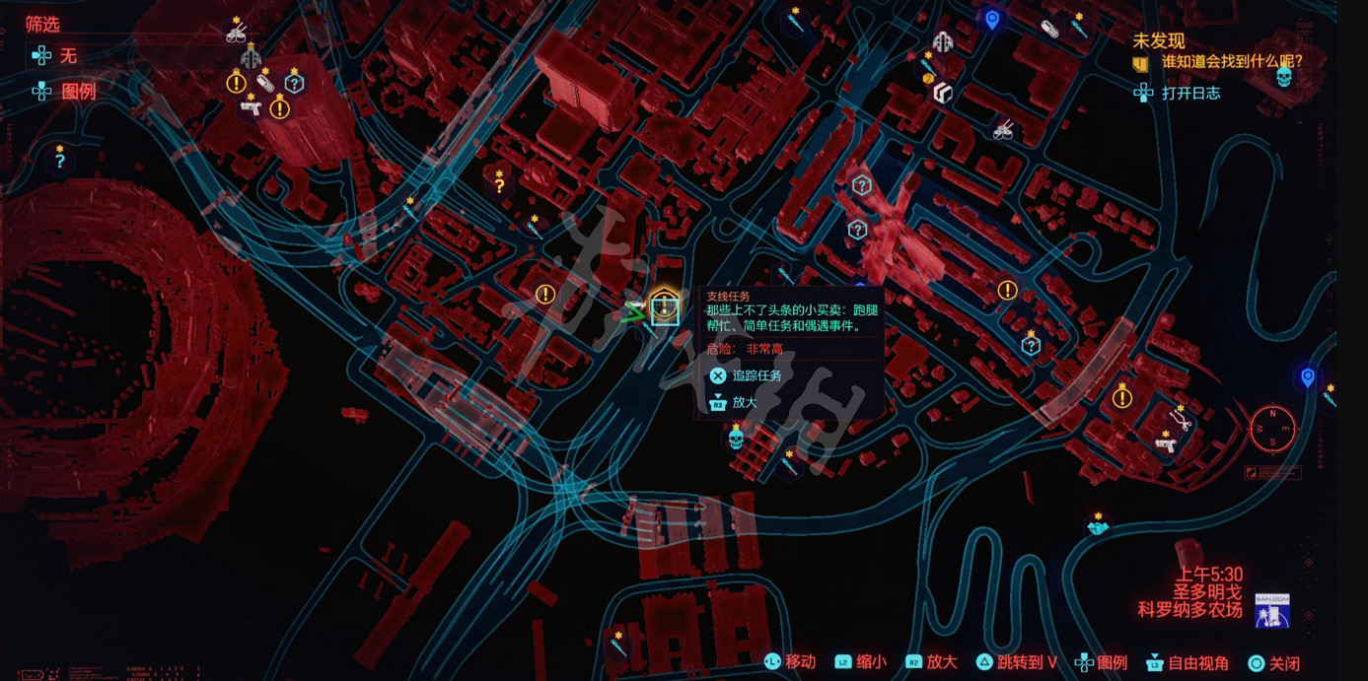Click the handshake icon near the river
Screen dimensions: 1368x681
point(1098,527)
